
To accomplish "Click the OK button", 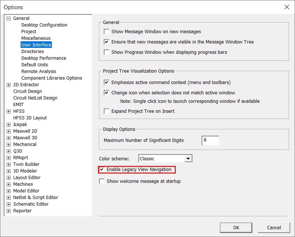I will (236, 227).
